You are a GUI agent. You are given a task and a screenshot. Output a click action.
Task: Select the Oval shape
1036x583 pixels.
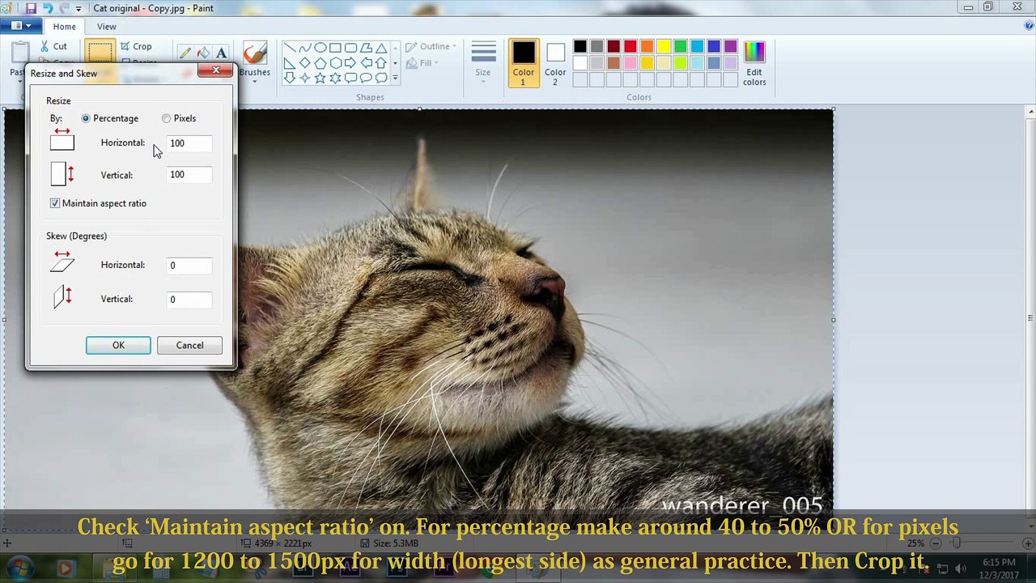[x=321, y=48]
